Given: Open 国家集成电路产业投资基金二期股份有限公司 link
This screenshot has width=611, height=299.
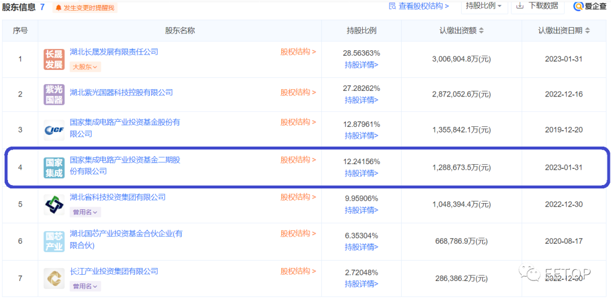Looking at the screenshot, I should (x=124, y=165).
